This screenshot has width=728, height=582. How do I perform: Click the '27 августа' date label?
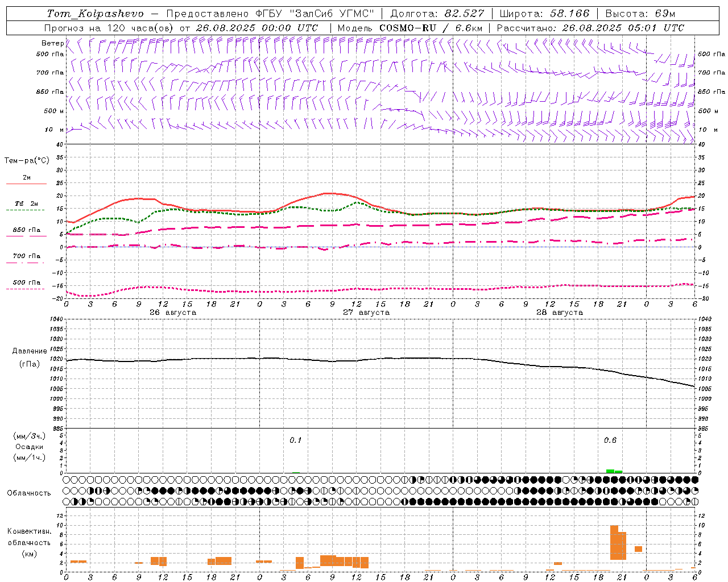tap(366, 313)
